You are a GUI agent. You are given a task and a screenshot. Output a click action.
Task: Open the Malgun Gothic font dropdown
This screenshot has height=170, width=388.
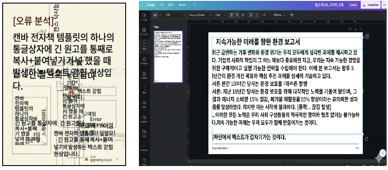coord(200,15)
